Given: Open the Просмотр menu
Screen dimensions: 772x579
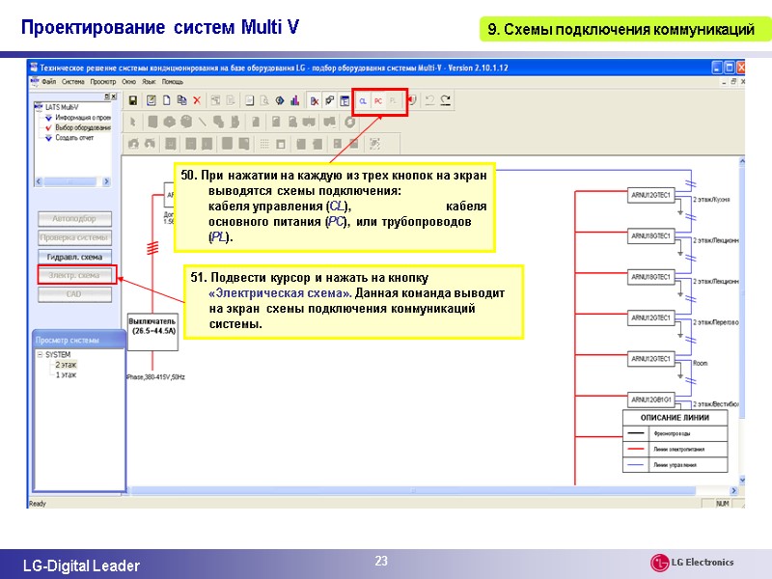Looking at the screenshot, I should [103, 82].
